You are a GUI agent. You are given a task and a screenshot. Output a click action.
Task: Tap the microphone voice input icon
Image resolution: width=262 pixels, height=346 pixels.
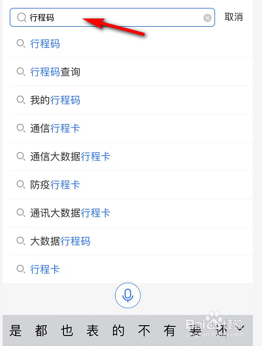point(127,295)
